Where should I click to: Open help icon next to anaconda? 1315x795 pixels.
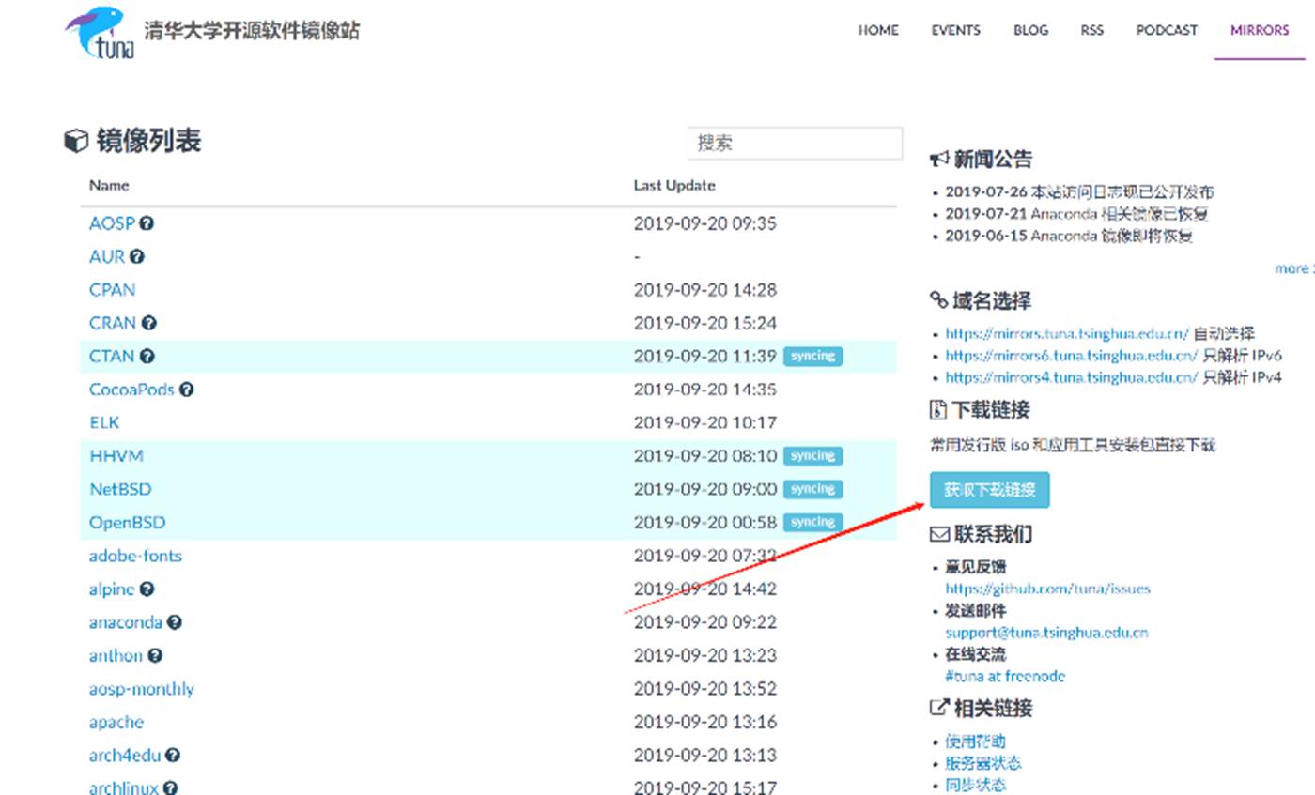tap(175, 622)
